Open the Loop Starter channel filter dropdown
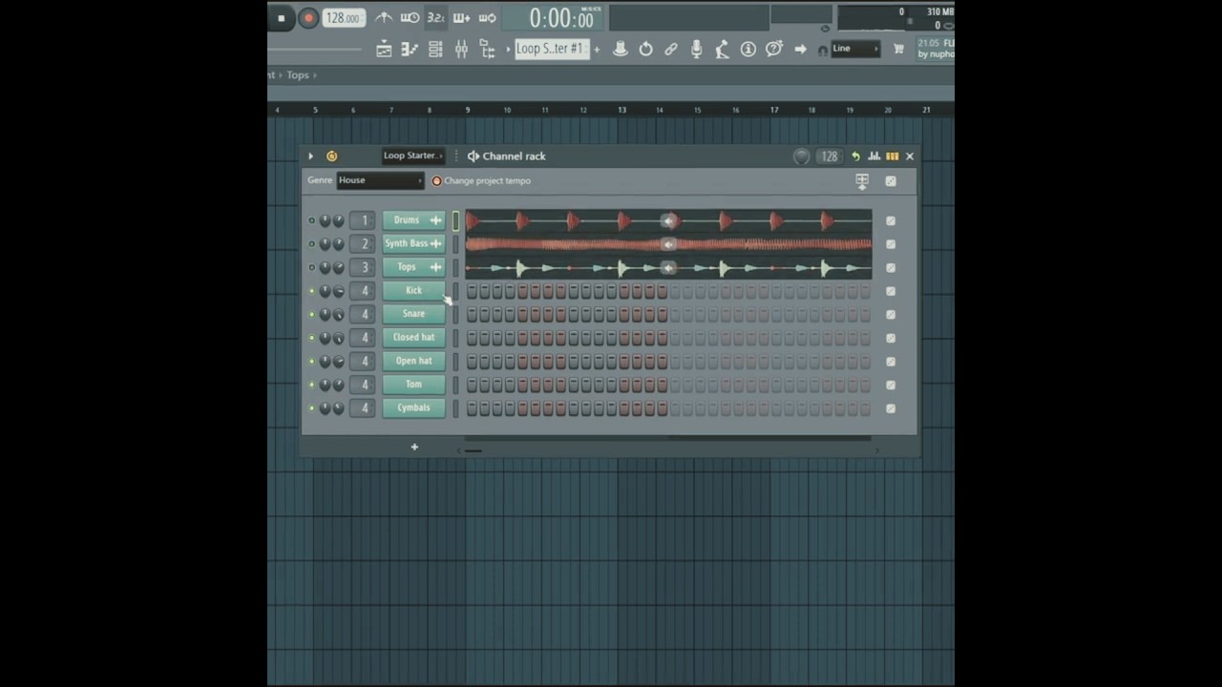Image resolution: width=1222 pixels, height=687 pixels. coord(412,156)
